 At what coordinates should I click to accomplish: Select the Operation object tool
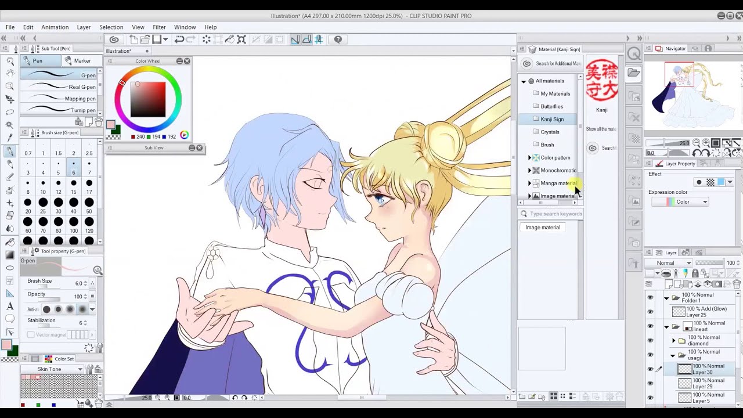point(10,87)
